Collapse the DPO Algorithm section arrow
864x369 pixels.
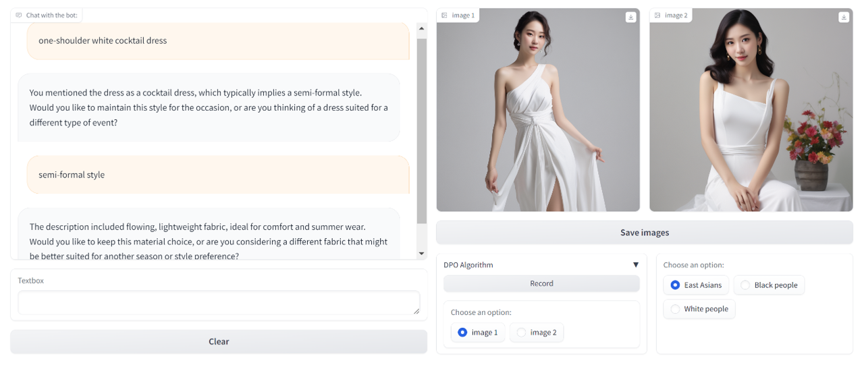(x=635, y=265)
